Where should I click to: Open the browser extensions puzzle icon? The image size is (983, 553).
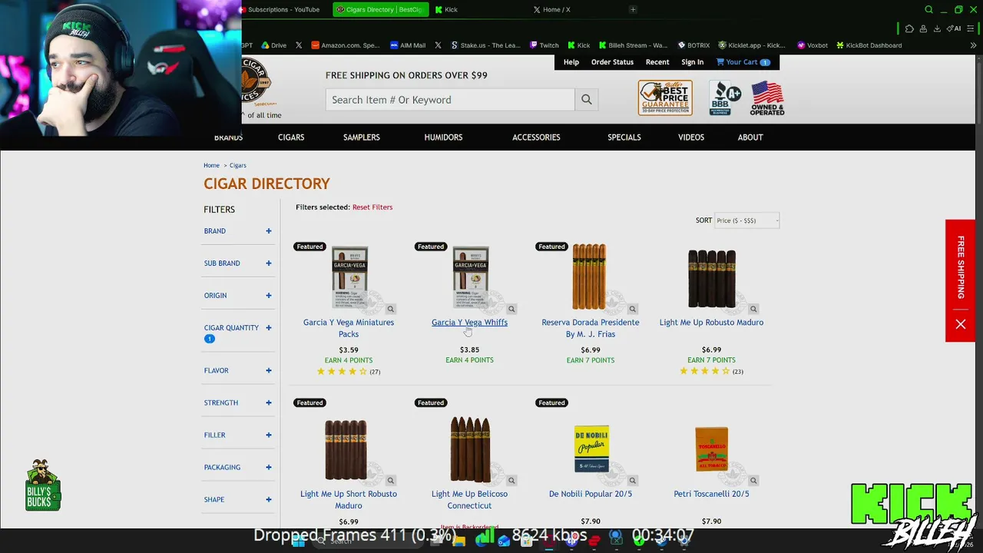coord(909,28)
